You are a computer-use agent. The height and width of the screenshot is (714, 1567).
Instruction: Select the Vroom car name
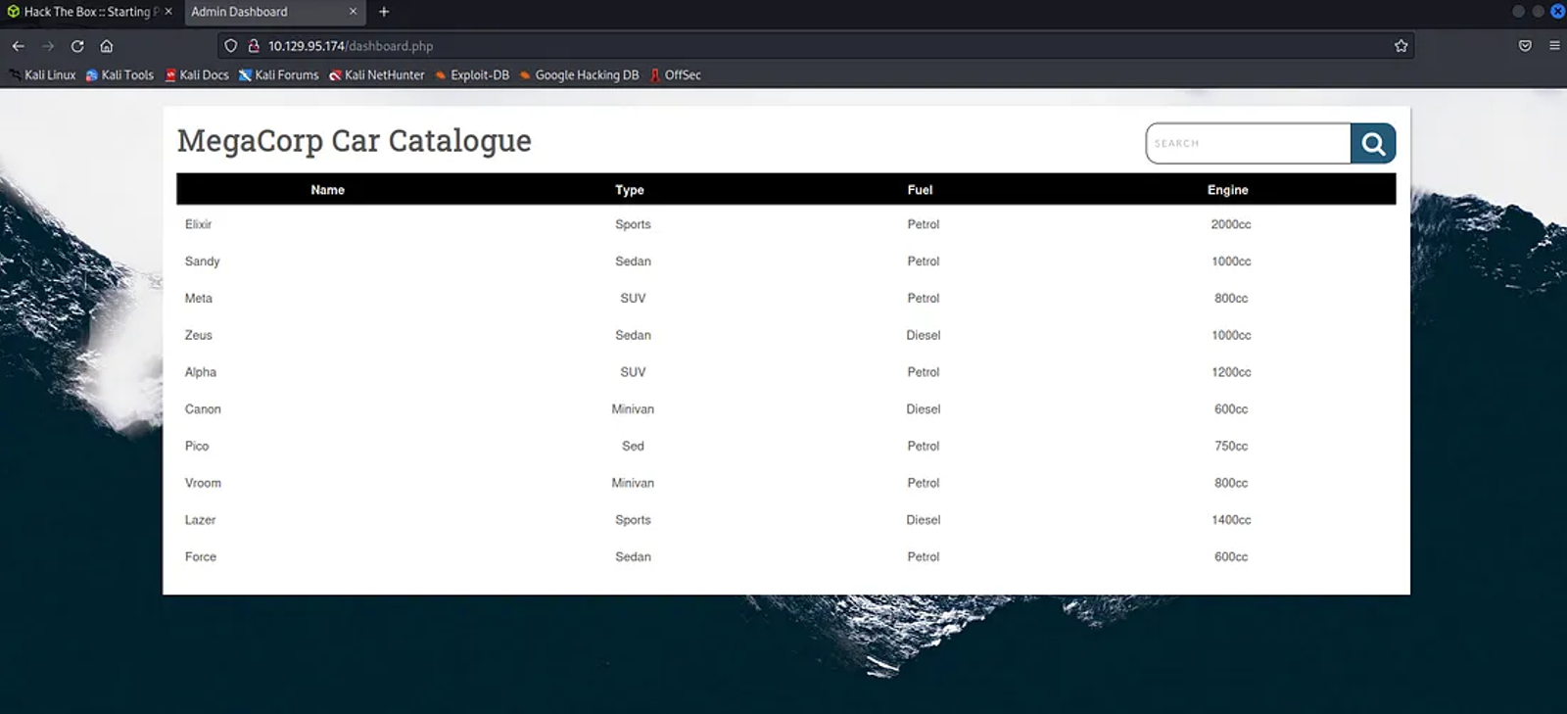[203, 483]
